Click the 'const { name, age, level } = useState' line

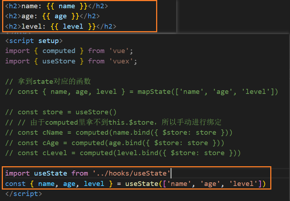[135, 184]
